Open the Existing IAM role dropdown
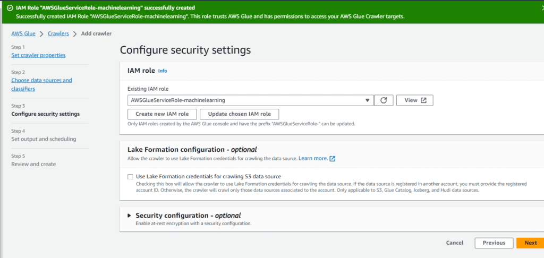544x258 pixels. tap(250, 100)
